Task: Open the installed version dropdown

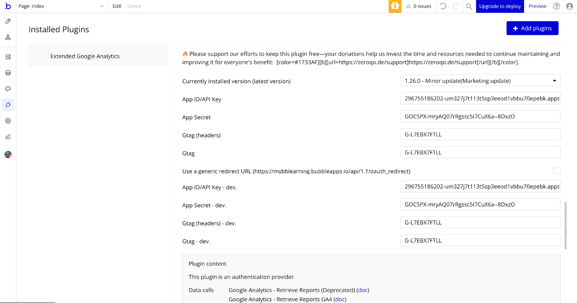Action: tap(480, 81)
